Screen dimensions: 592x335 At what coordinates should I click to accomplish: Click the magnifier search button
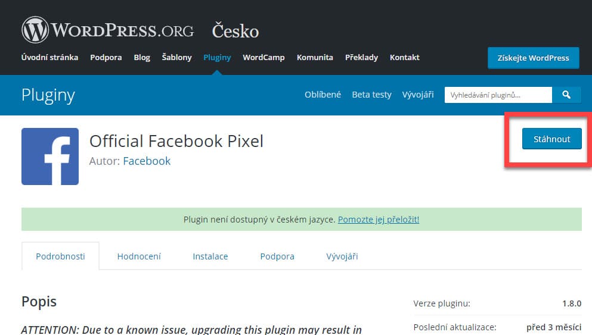(x=566, y=95)
